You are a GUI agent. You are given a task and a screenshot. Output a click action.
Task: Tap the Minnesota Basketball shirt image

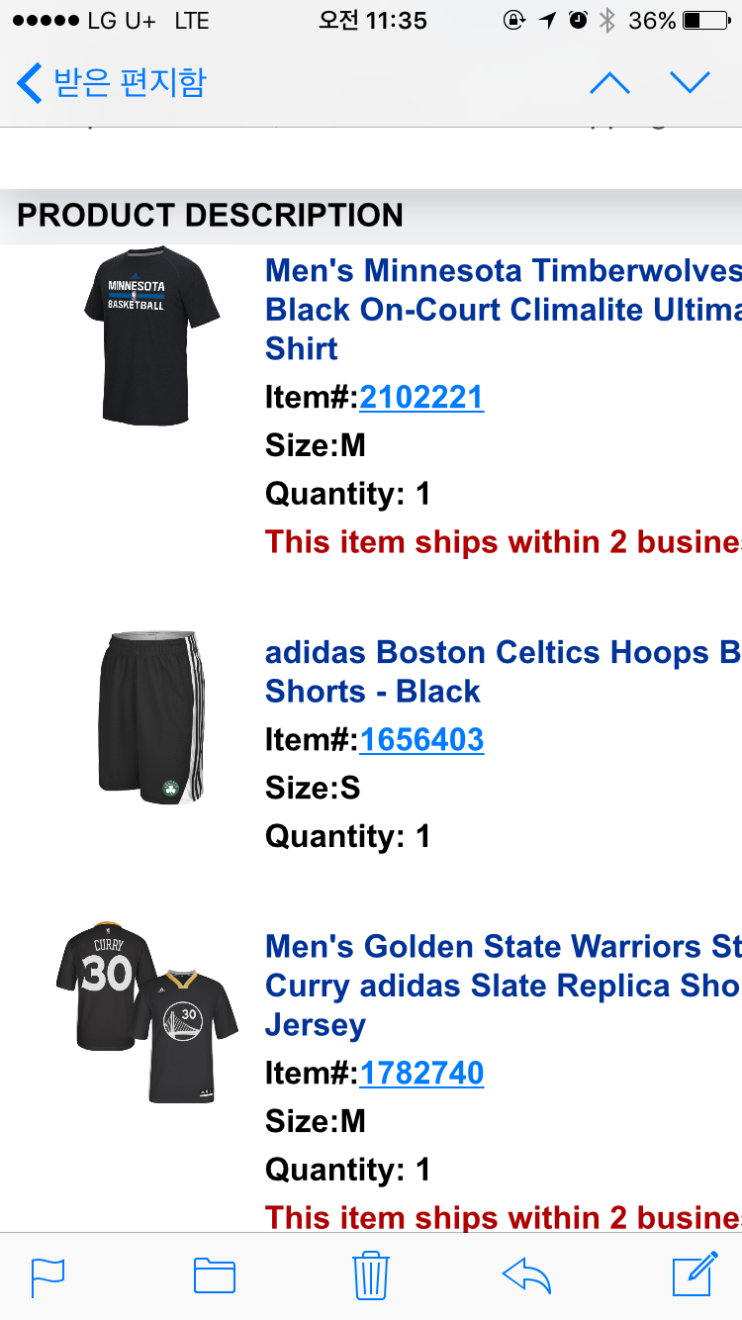151,335
